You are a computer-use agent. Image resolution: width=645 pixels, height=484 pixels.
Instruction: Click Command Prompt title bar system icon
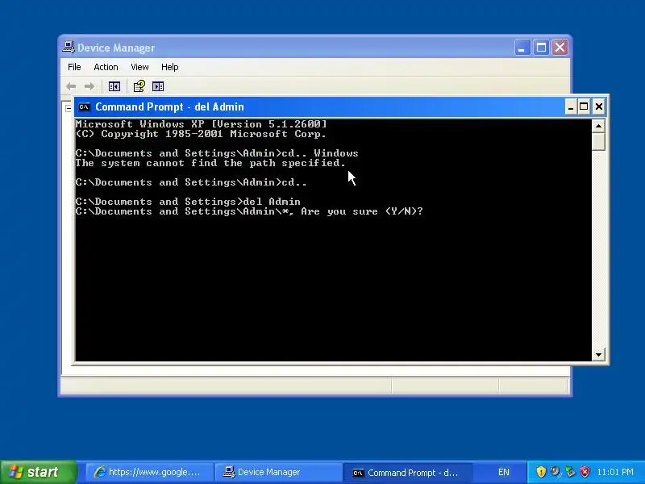[85, 107]
